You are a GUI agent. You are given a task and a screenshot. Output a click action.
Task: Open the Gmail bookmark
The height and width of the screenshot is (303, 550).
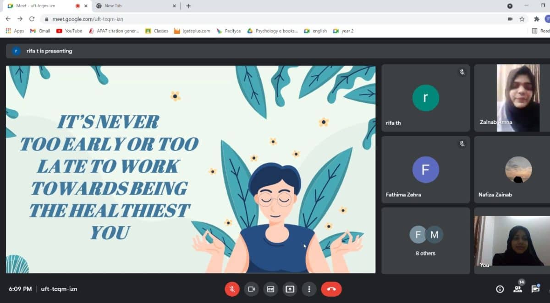click(40, 31)
